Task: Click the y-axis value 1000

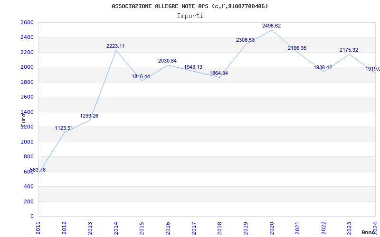Action: (27, 142)
